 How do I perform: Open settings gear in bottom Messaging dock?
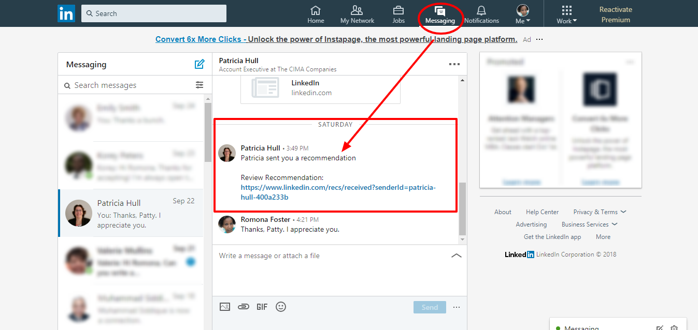pyautogui.click(x=674, y=328)
